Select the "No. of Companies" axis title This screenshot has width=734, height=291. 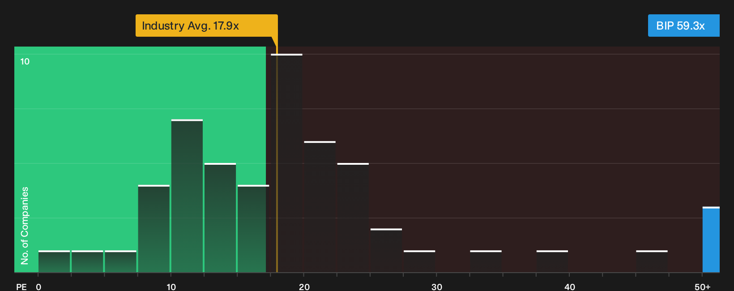pyautogui.click(x=25, y=225)
